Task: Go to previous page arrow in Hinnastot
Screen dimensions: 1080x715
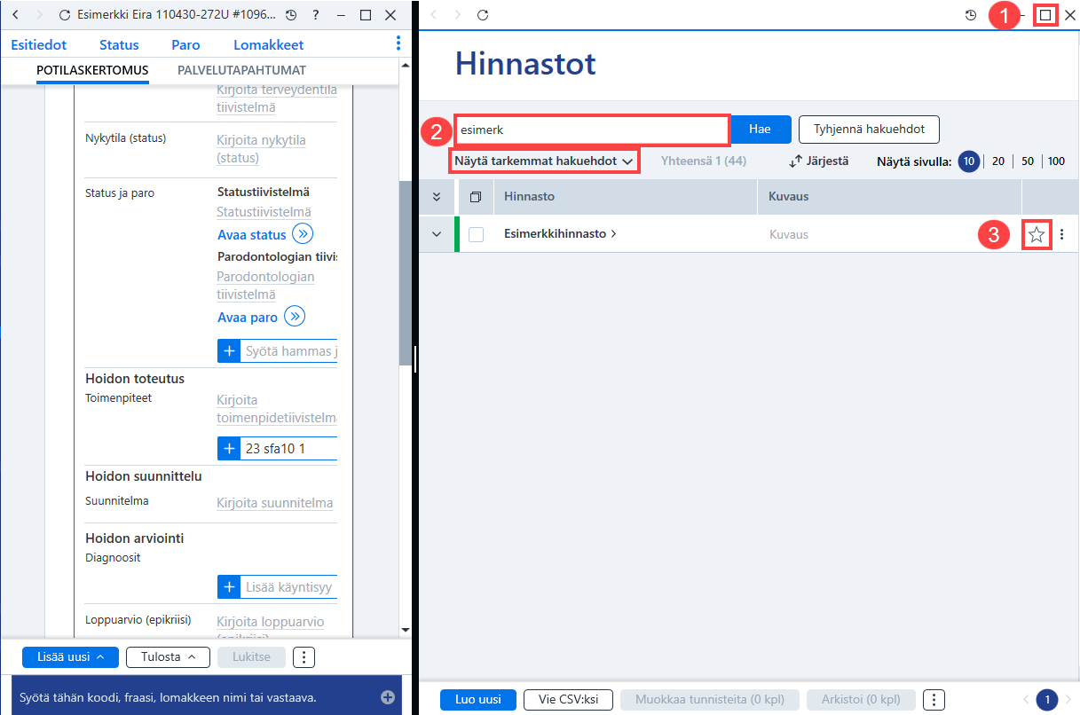Action: click(x=1027, y=700)
